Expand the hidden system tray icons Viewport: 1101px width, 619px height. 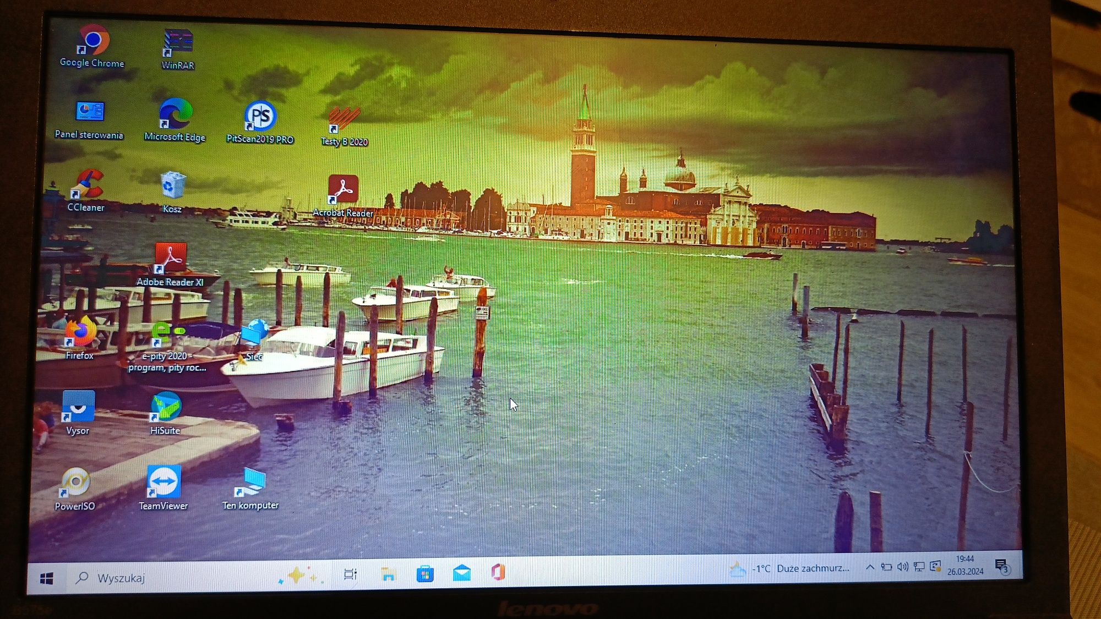coord(870,567)
